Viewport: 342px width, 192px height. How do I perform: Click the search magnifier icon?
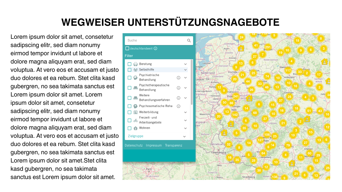pyautogui.click(x=189, y=40)
